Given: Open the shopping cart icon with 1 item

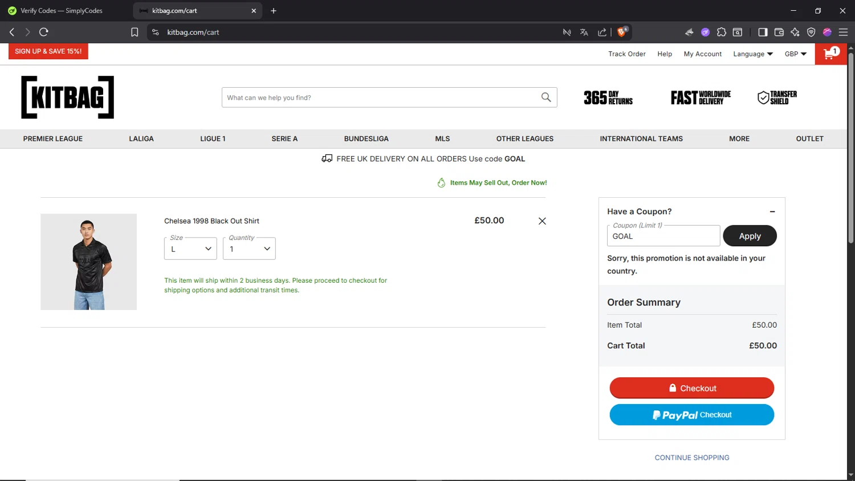Looking at the screenshot, I should tap(830, 54).
